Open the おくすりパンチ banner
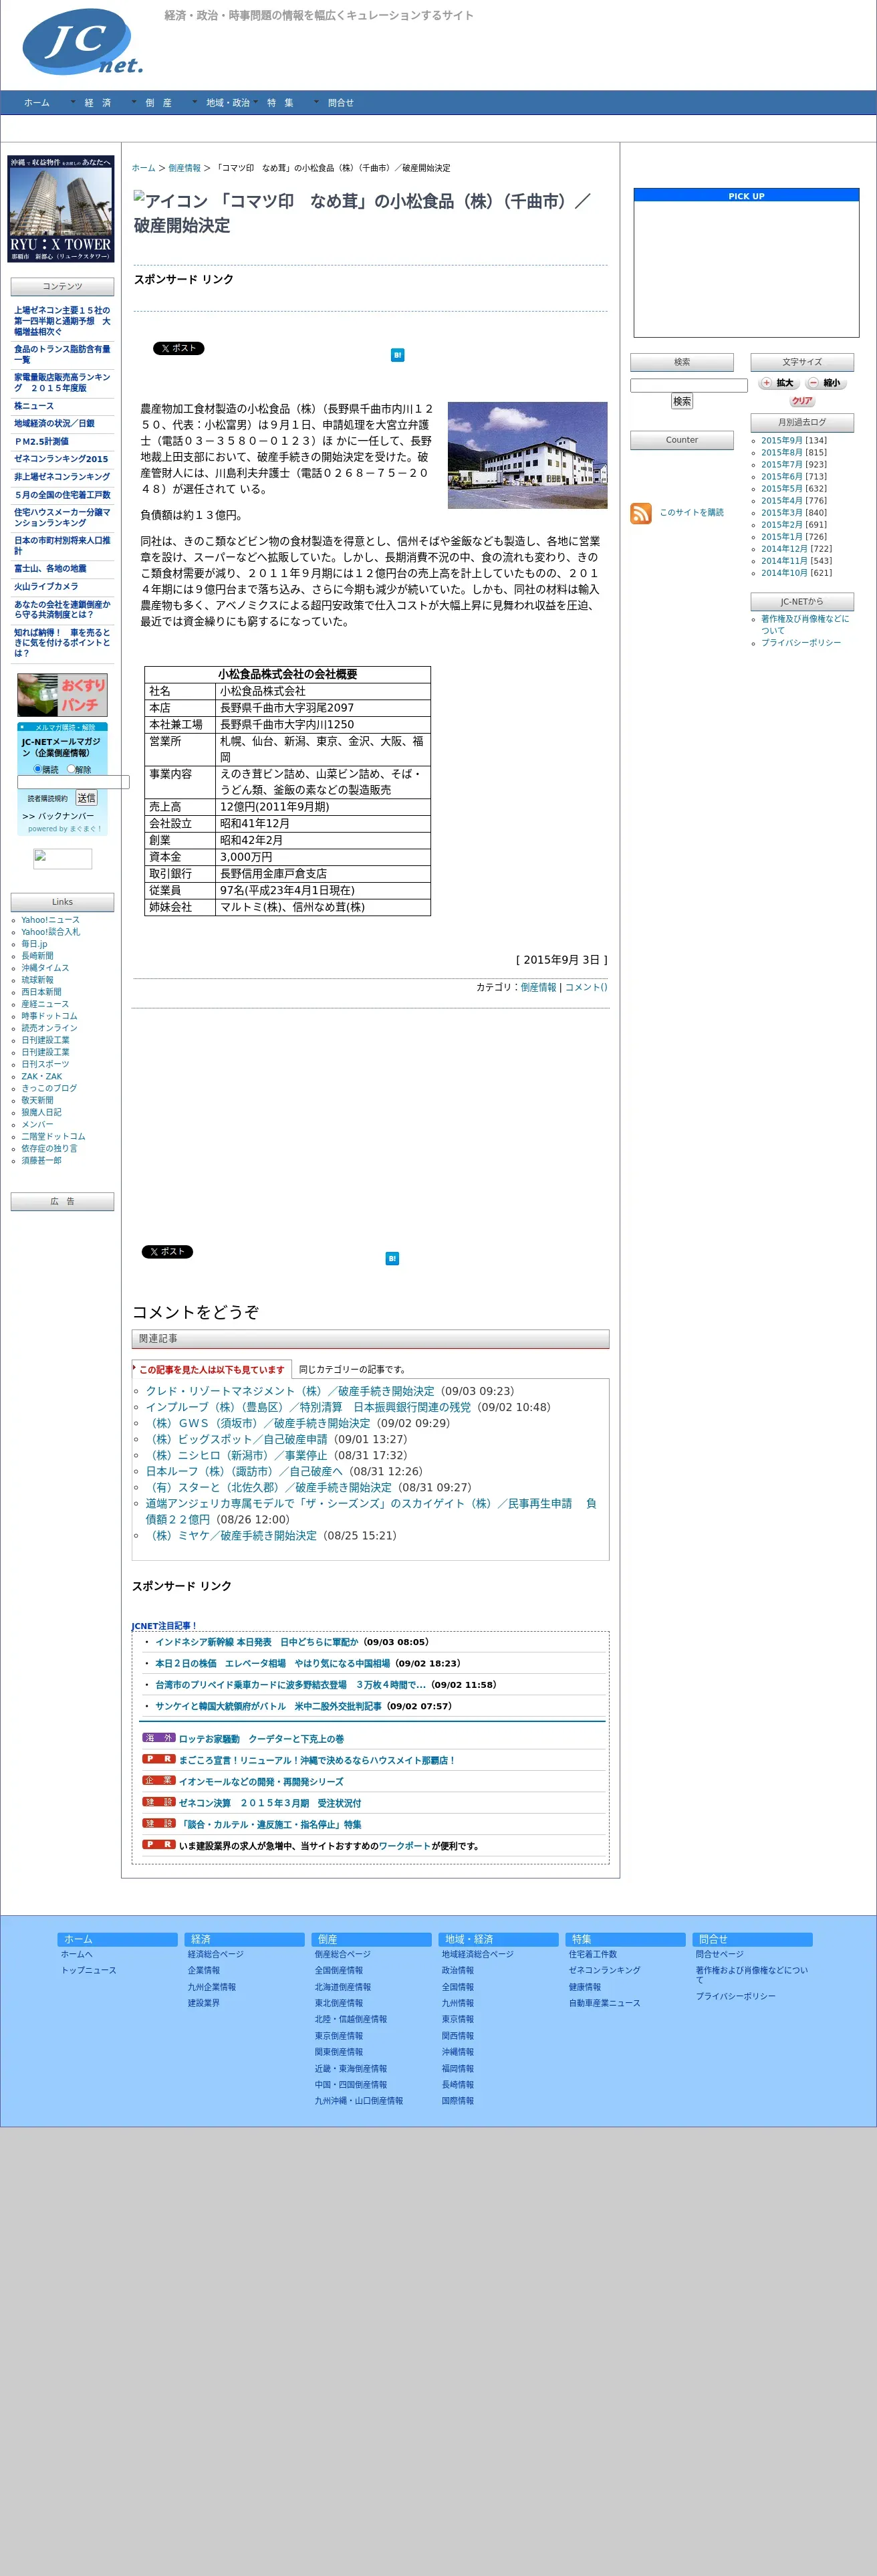Image resolution: width=877 pixels, height=2576 pixels. coord(62,695)
